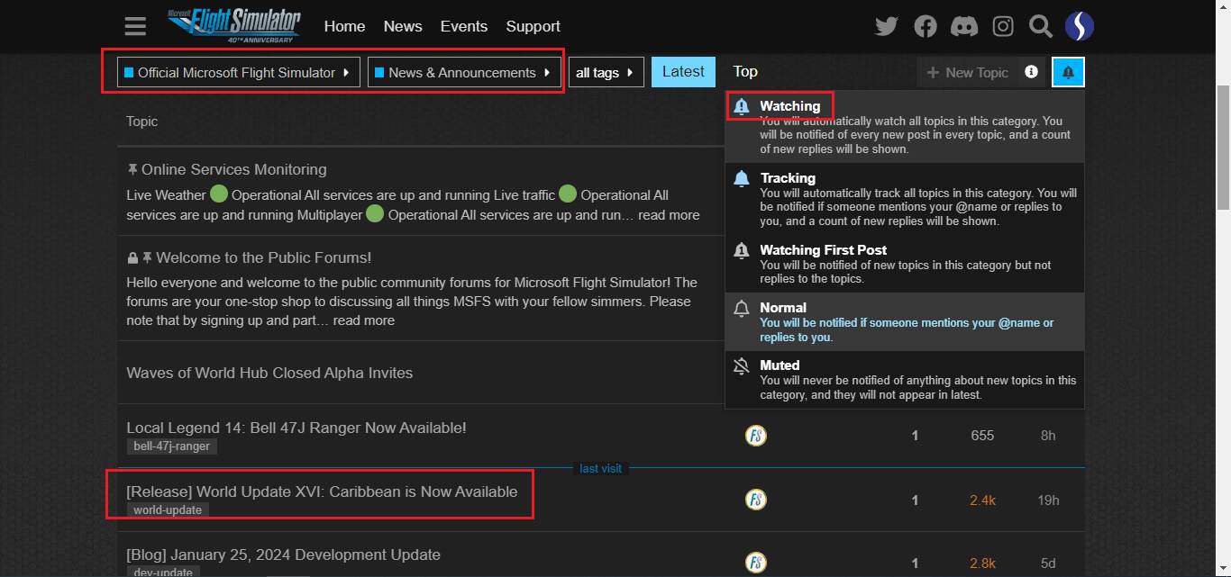Viewport: 1231px width, 577px height.
Task: Select the bell-47j-ranger tag
Action: [x=171, y=446]
